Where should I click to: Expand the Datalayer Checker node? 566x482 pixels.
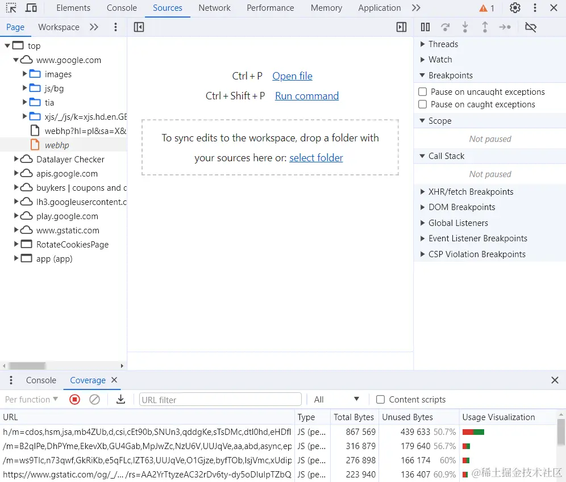pyautogui.click(x=16, y=159)
